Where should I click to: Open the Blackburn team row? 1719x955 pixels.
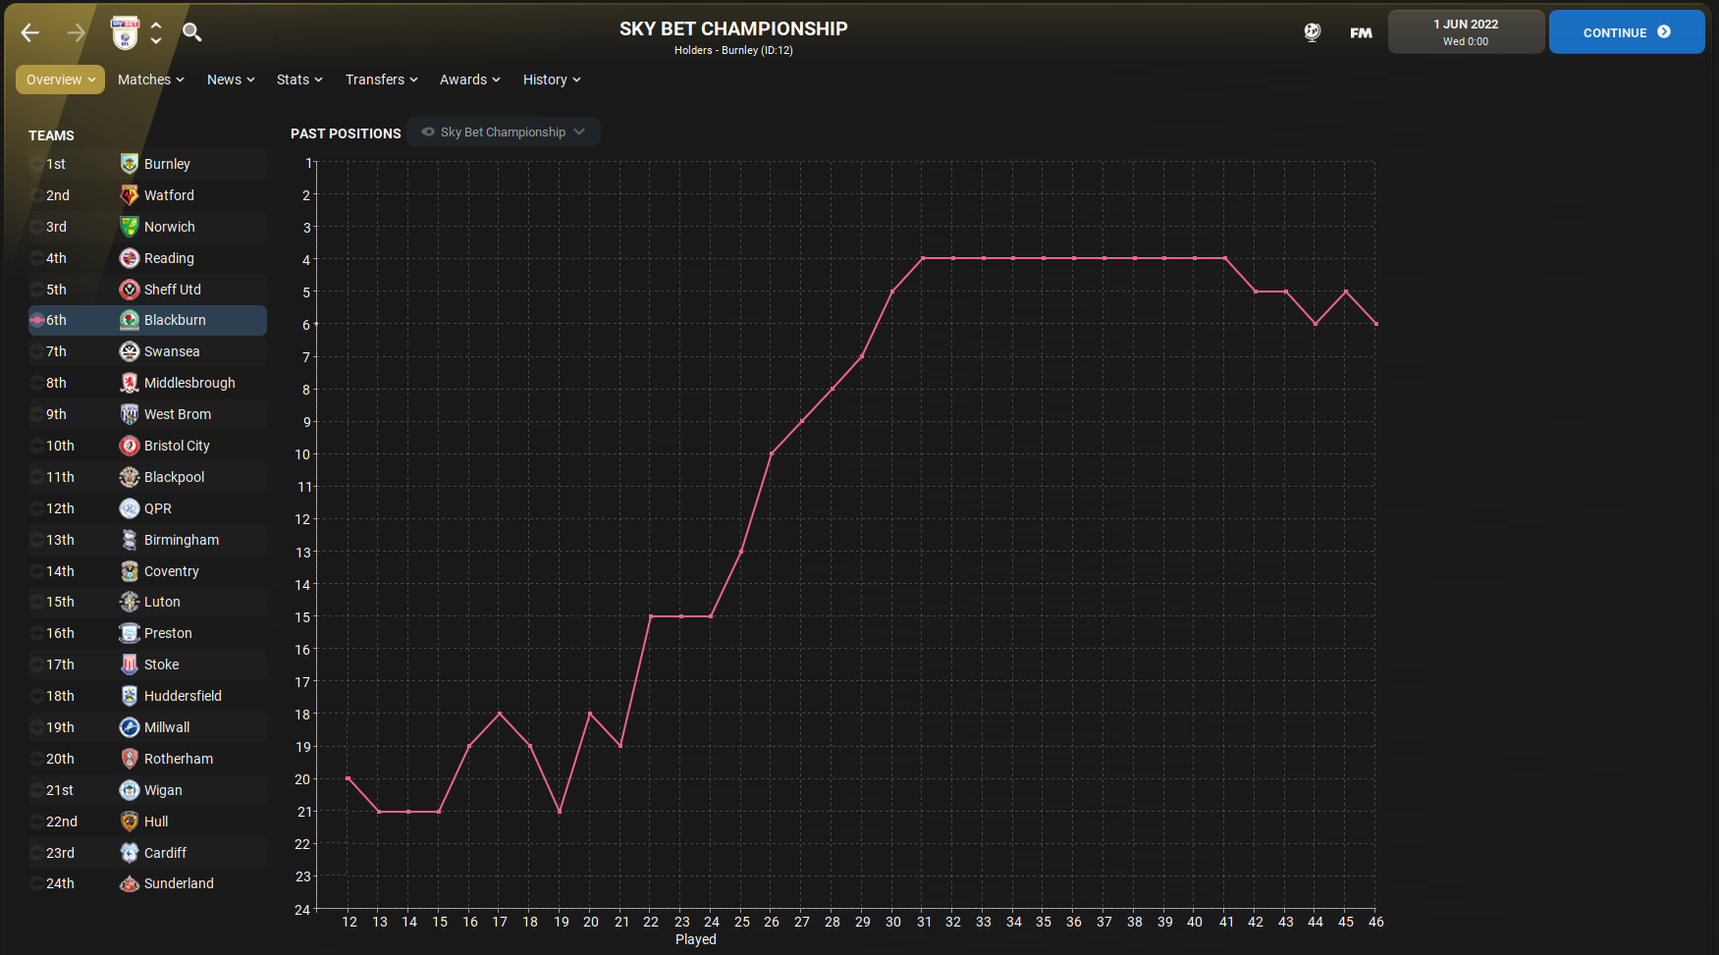click(x=147, y=320)
